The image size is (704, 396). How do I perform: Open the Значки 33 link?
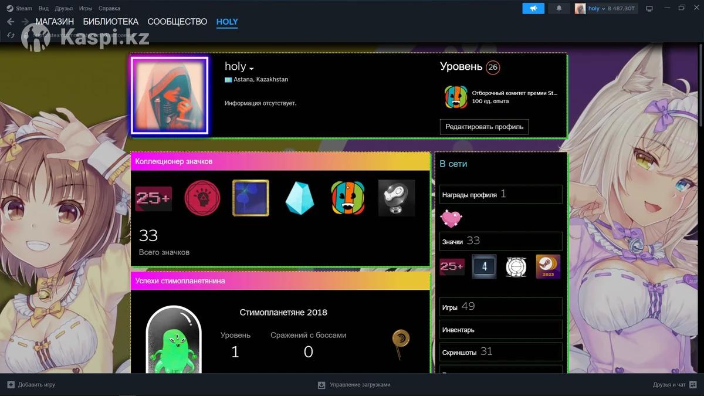(501, 241)
